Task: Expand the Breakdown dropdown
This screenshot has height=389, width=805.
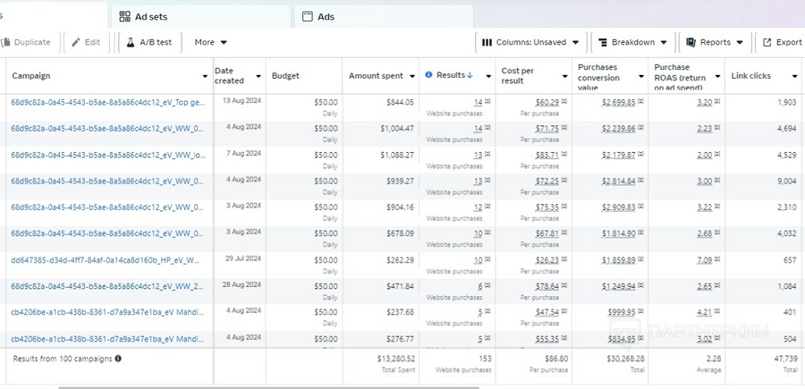Action: (633, 42)
